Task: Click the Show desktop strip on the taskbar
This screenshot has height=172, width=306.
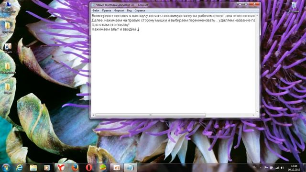Action: 305,168
